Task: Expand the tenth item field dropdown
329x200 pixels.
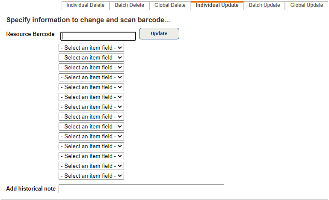Action: click(x=91, y=137)
